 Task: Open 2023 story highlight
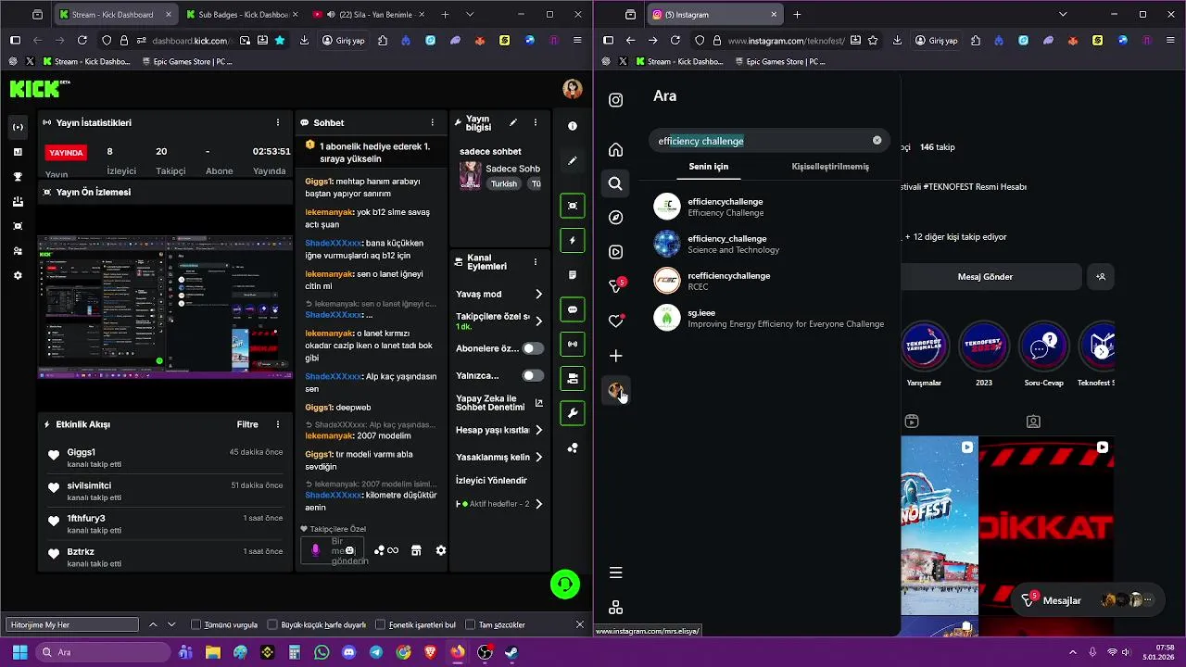click(983, 354)
